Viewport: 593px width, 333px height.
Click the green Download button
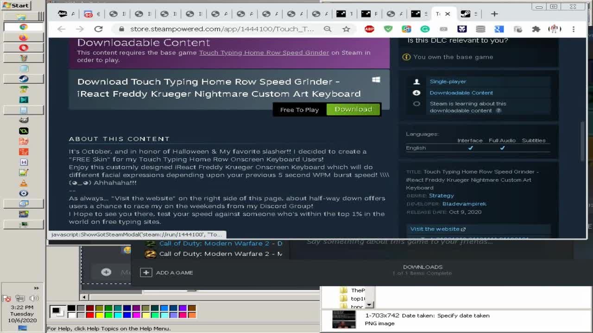[x=353, y=109]
